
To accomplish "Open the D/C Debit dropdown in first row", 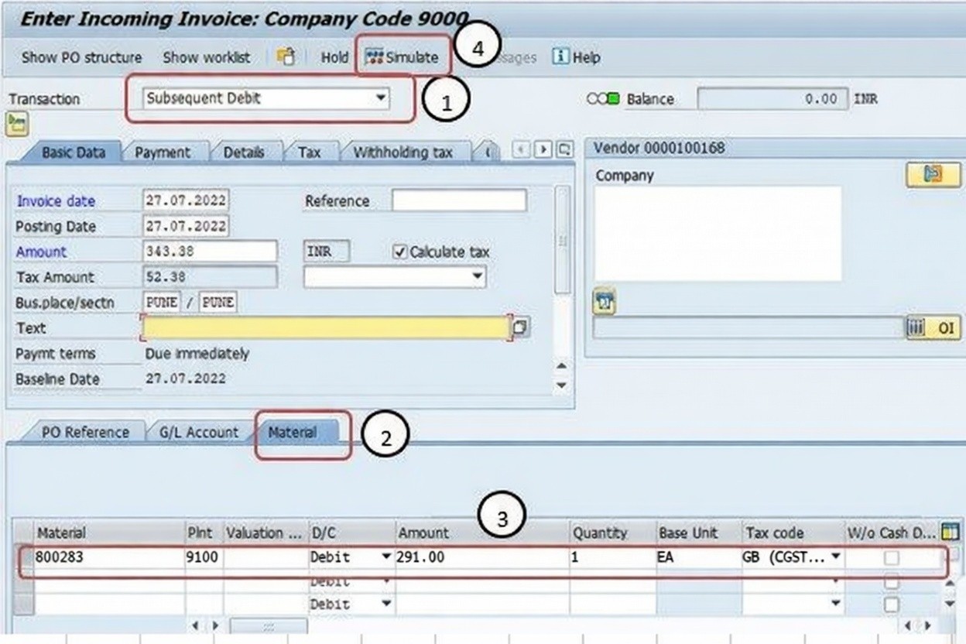I will pos(385,557).
